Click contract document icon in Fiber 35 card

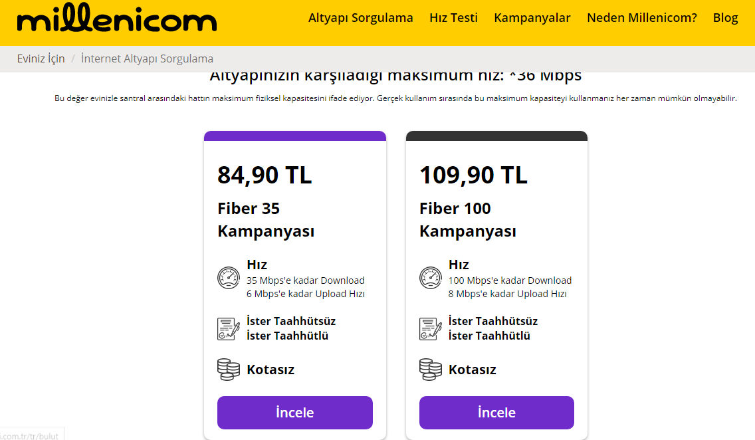(x=229, y=328)
